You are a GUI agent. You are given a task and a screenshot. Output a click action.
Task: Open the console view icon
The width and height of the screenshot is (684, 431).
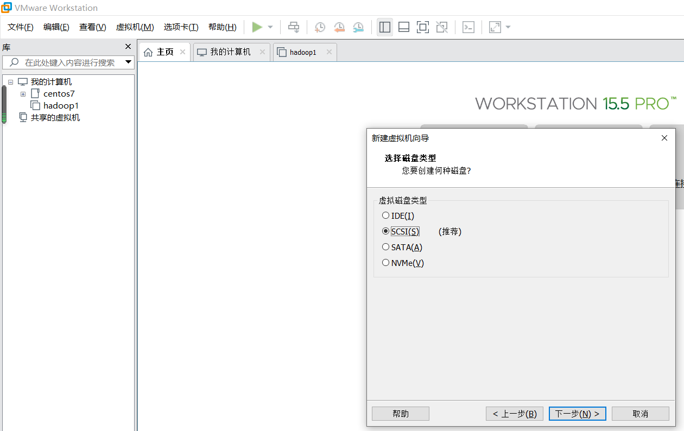468,27
